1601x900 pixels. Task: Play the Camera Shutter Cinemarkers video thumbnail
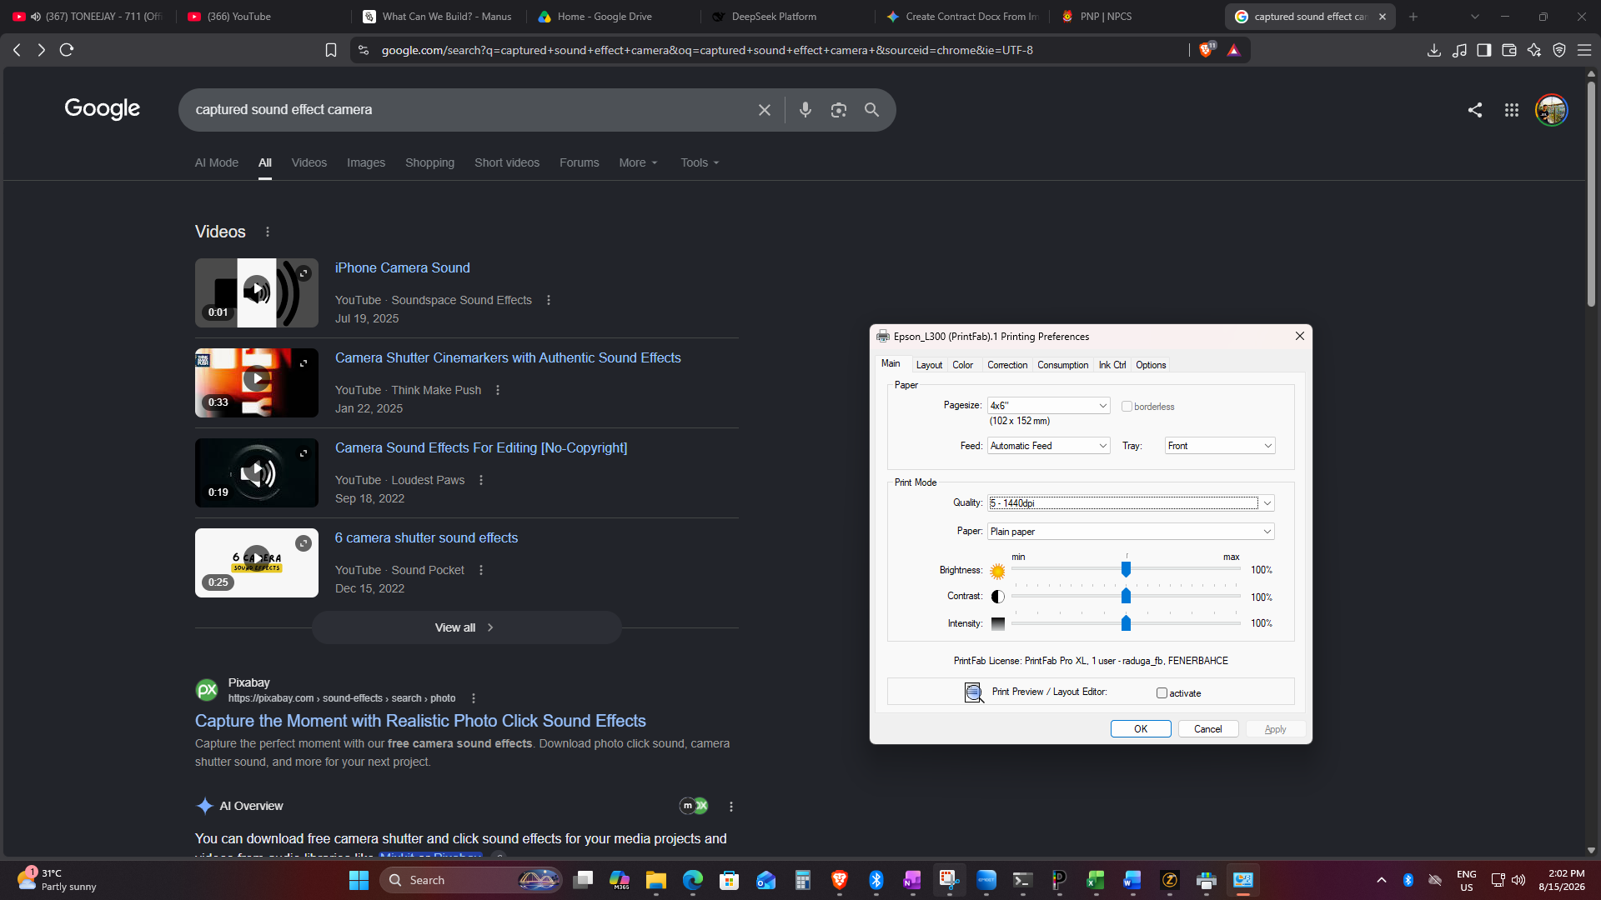[257, 382]
